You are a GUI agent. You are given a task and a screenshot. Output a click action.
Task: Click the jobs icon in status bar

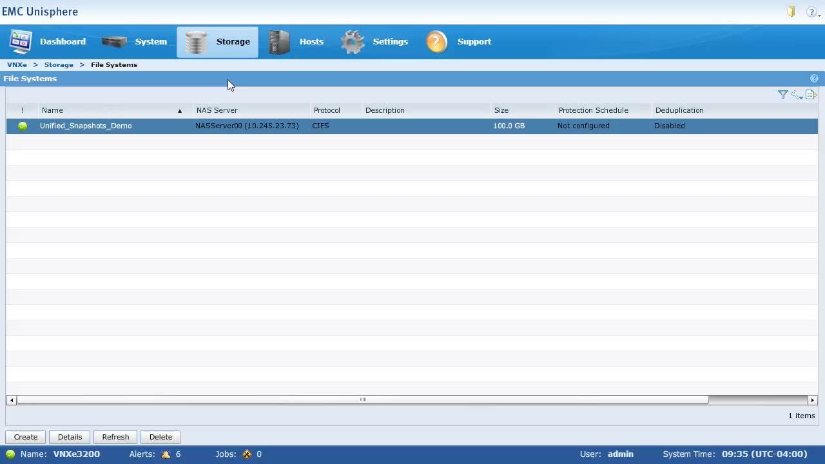coord(247,454)
